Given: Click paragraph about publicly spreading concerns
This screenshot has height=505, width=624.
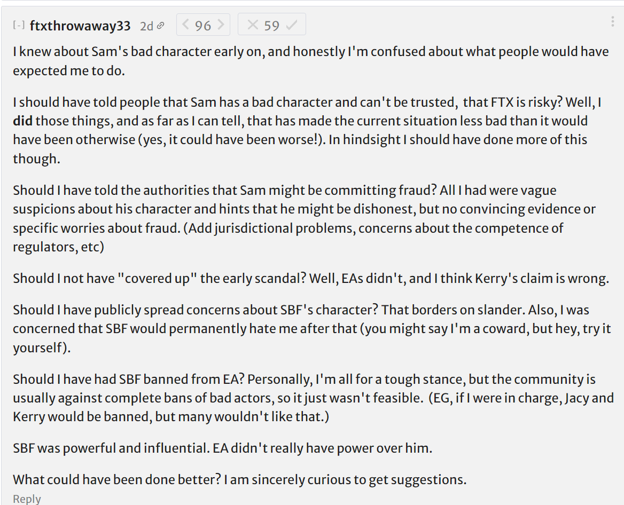Looking at the screenshot, I should [310, 328].
